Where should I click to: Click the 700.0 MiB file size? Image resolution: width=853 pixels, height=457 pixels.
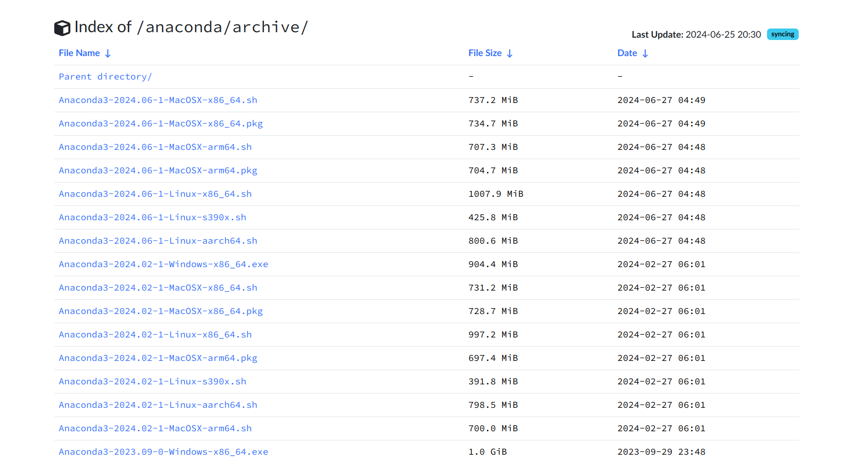coord(493,428)
